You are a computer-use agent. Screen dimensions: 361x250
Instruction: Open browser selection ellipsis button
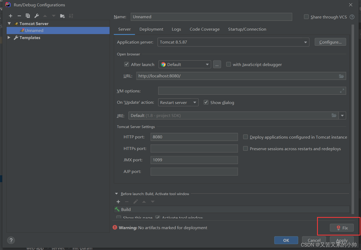(x=217, y=64)
